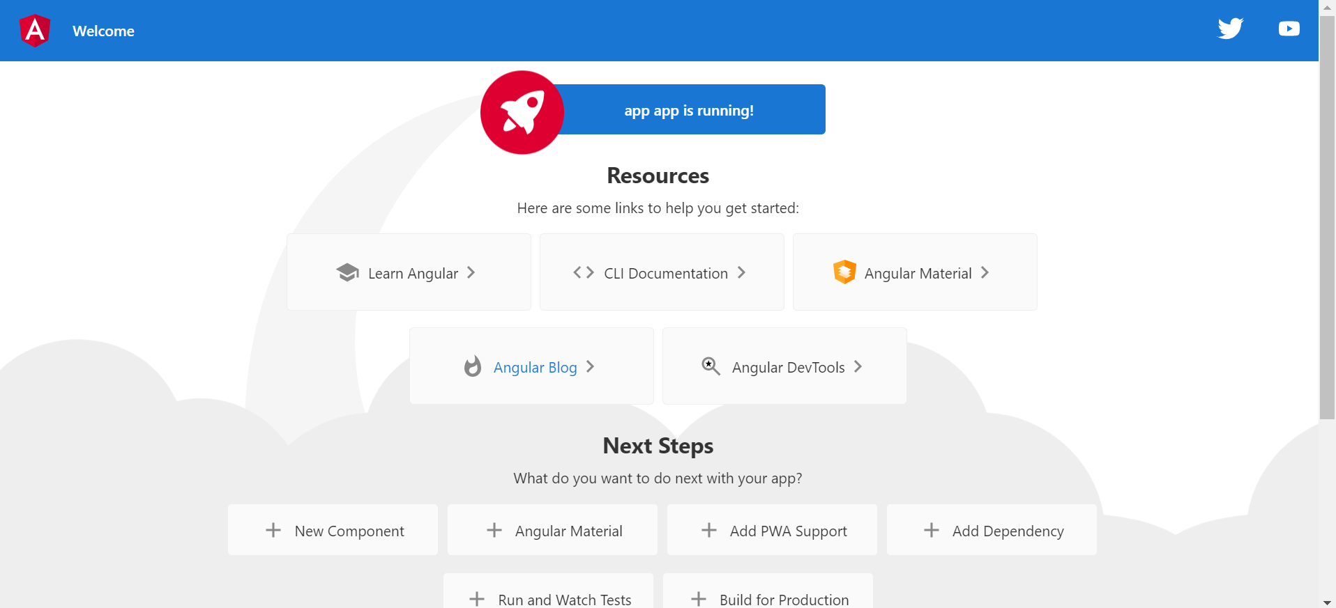Click the graduation cap icon on Learn Angular
Screen dimensions: 1336x608
point(347,272)
